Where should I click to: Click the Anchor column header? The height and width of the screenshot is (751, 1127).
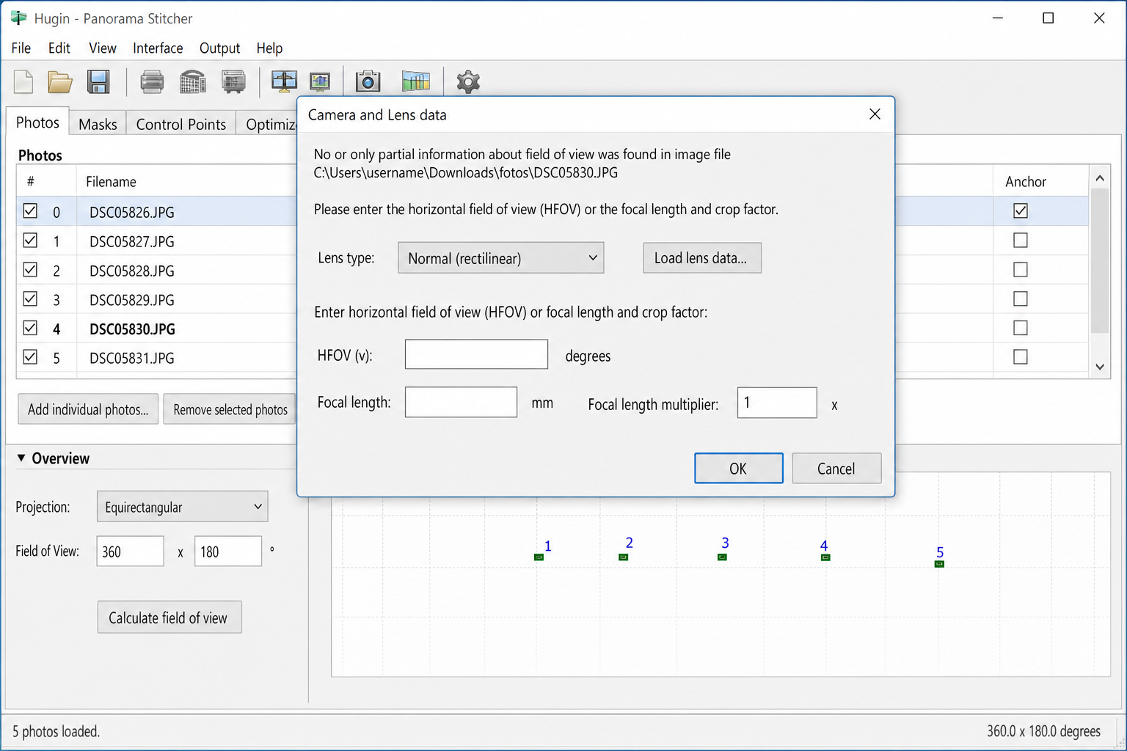pyautogui.click(x=1026, y=182)
